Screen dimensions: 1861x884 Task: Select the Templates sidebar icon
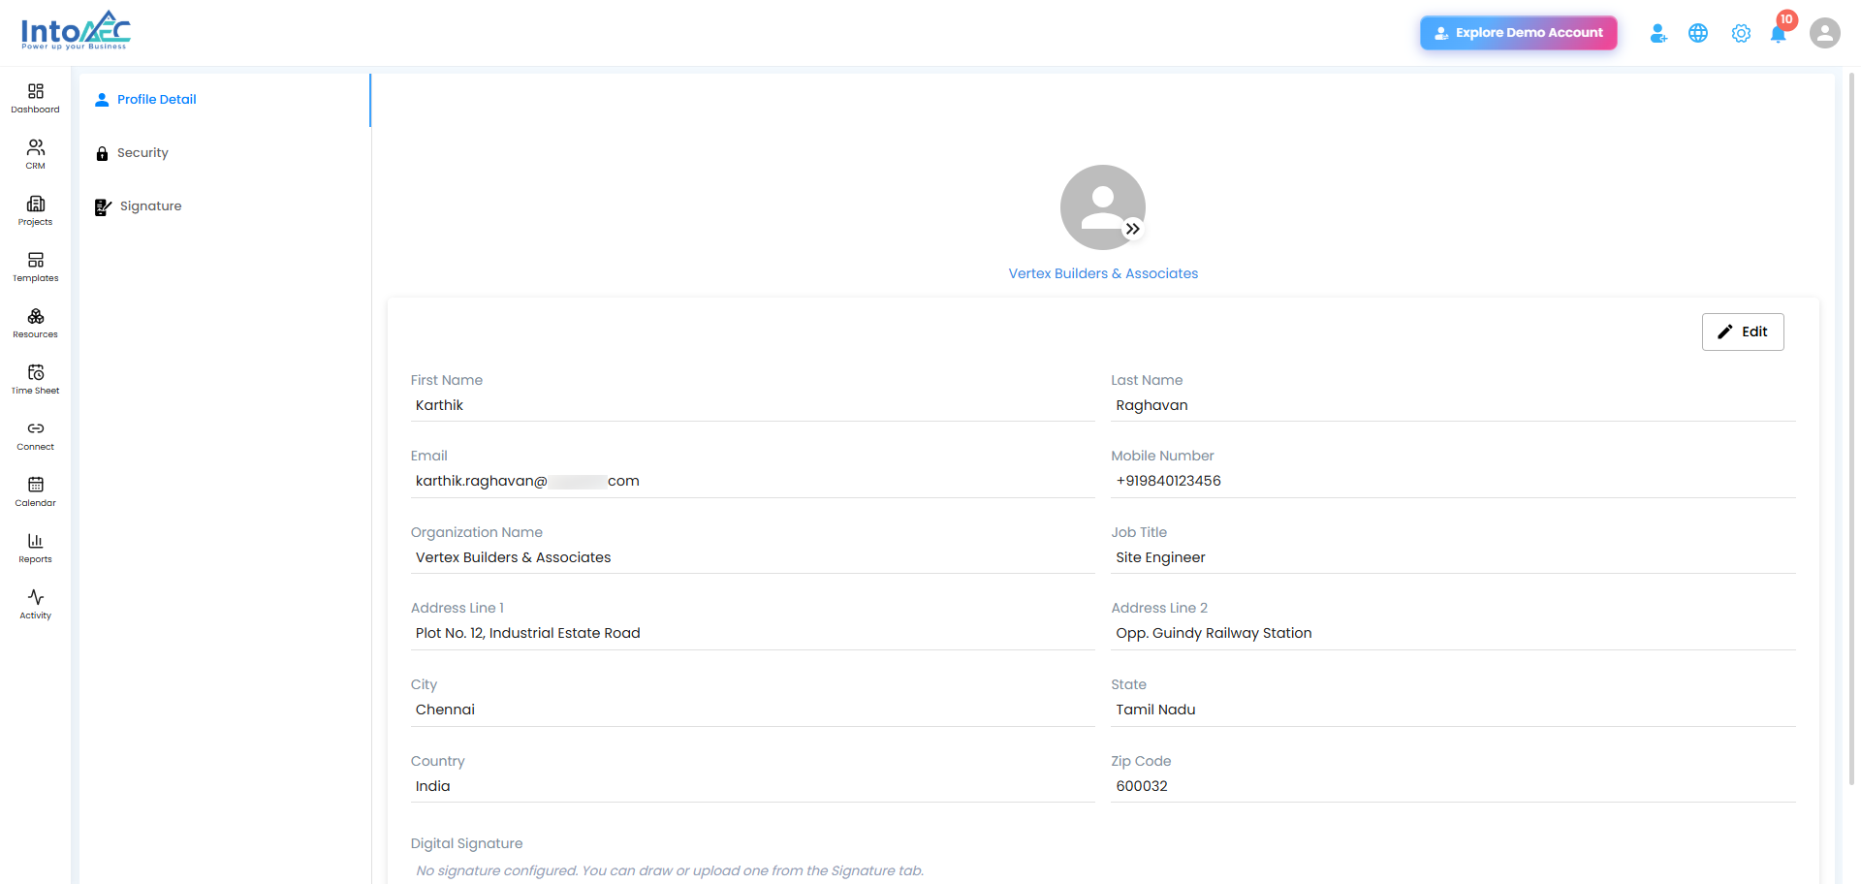[35, 268]
